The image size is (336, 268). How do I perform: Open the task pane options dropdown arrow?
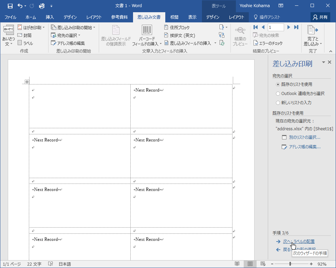coord(323,62)
